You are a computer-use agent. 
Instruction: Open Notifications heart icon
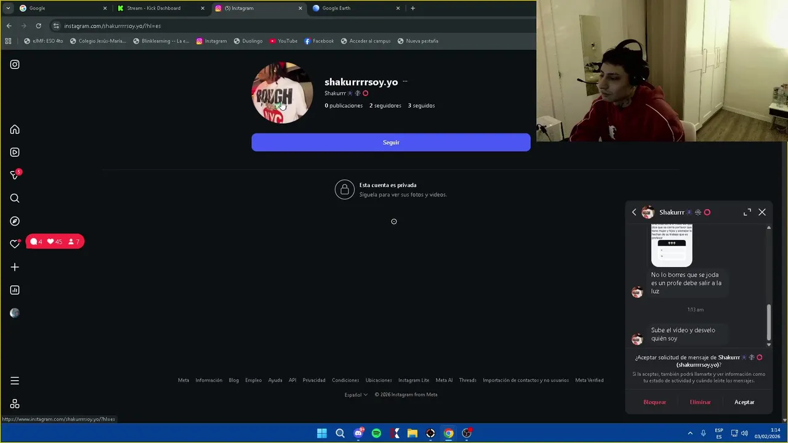pos(15,244)
